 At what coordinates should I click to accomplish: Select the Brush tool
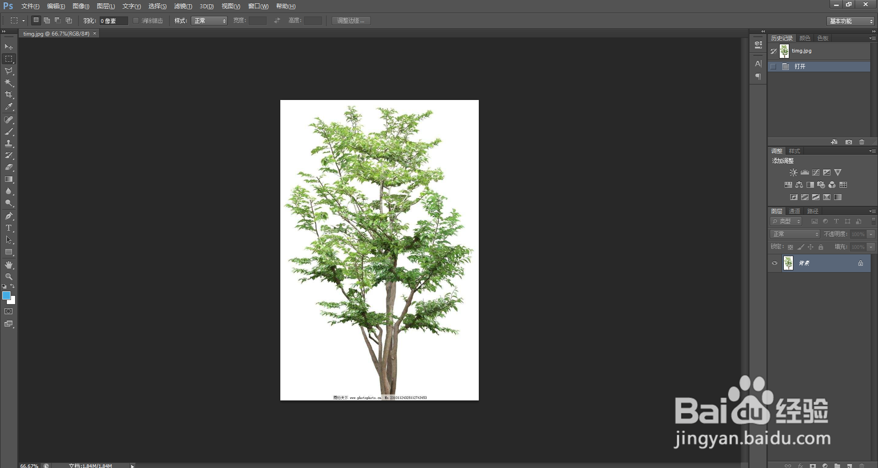tap(9, 131)
